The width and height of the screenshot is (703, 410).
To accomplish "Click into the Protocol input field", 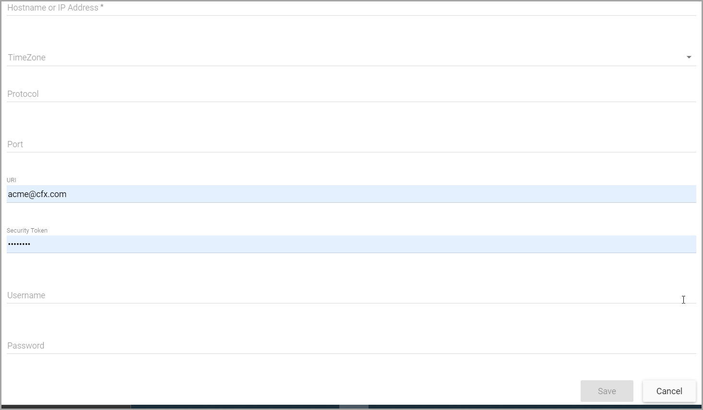I will pyautogui.click(x=351, y=94).
